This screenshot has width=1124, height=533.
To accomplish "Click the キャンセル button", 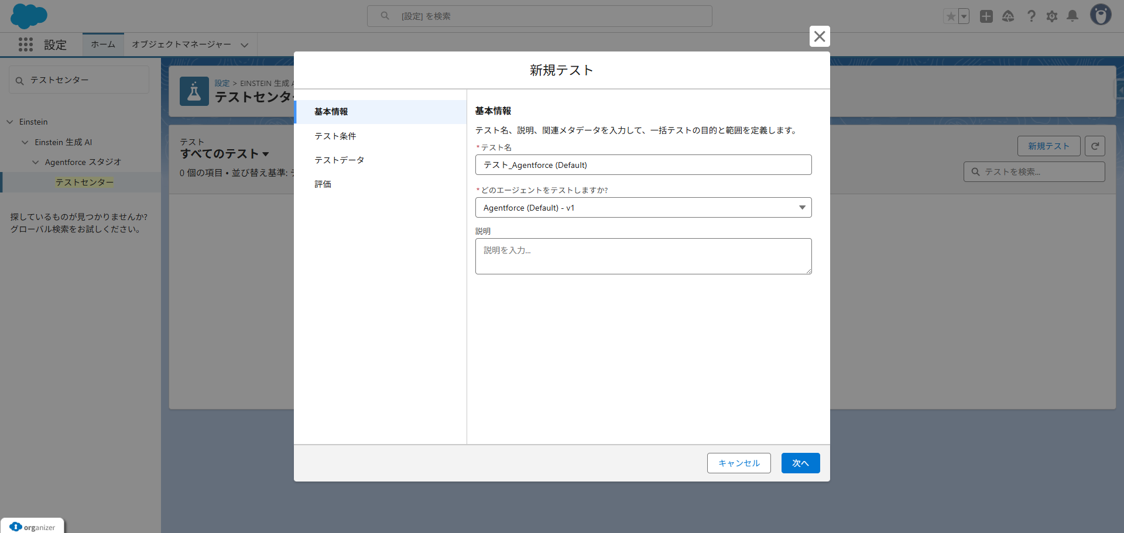I will point(739,463).
